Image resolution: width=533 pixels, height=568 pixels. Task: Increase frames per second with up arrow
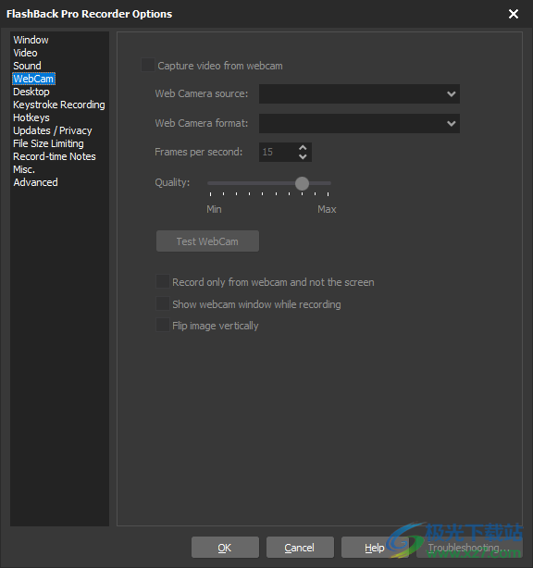tap(303, 148)
